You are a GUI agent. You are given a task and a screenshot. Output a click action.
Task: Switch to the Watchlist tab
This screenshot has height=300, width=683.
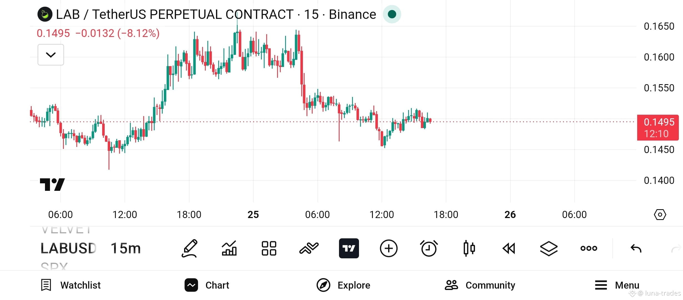point(71,285)
